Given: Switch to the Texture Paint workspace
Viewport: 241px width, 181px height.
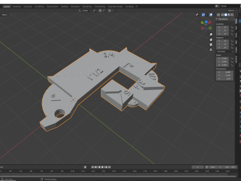Looking at the screenshot, I should pyautogui.click(x=52, y=7).
